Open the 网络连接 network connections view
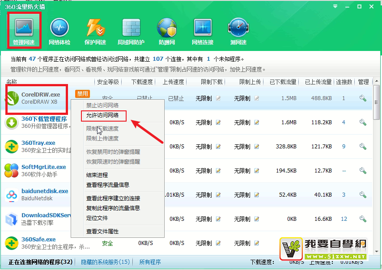 pyautogui.click(x=203, y=31)
